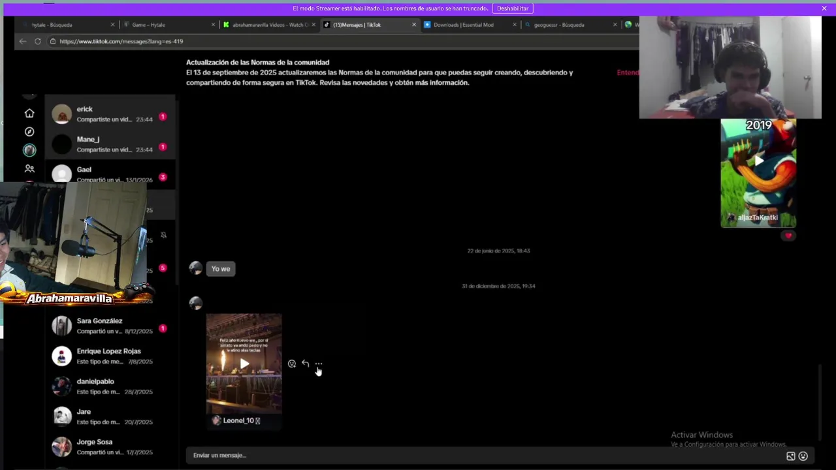Click the aljazTaKratki label on the video
This screenshot has height=470, width=836.
point(758,217)
